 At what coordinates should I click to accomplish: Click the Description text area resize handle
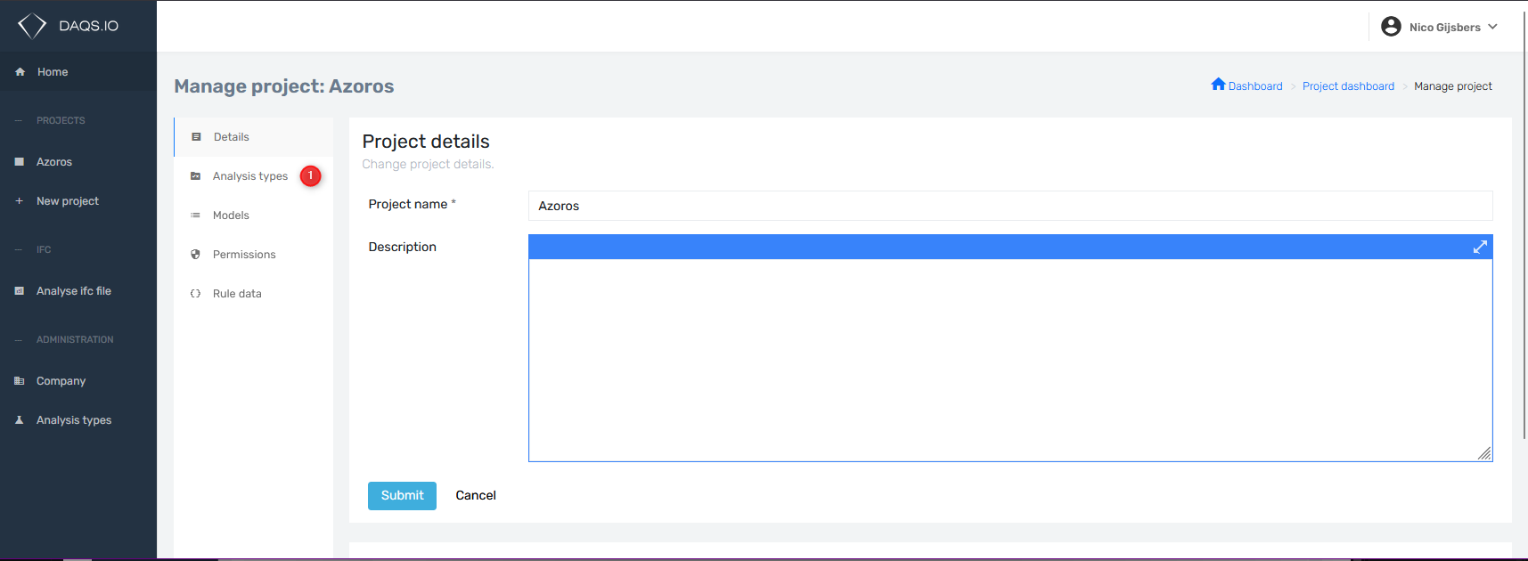pyautogui.click(x=1484, y=453)
